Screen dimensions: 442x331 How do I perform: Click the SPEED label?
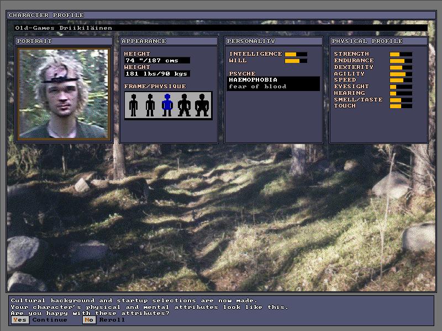(x=345, y=80)
